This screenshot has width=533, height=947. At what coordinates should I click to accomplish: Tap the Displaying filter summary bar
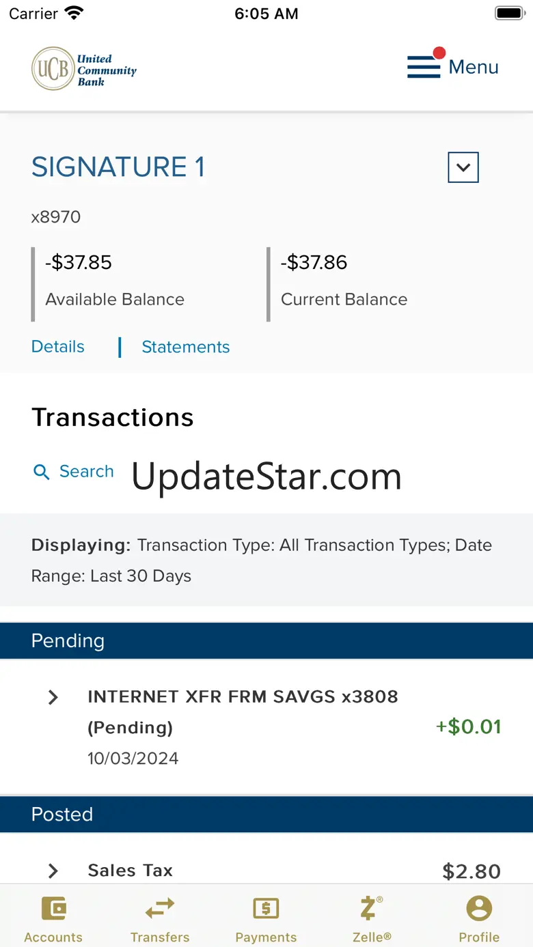point(266,560)
